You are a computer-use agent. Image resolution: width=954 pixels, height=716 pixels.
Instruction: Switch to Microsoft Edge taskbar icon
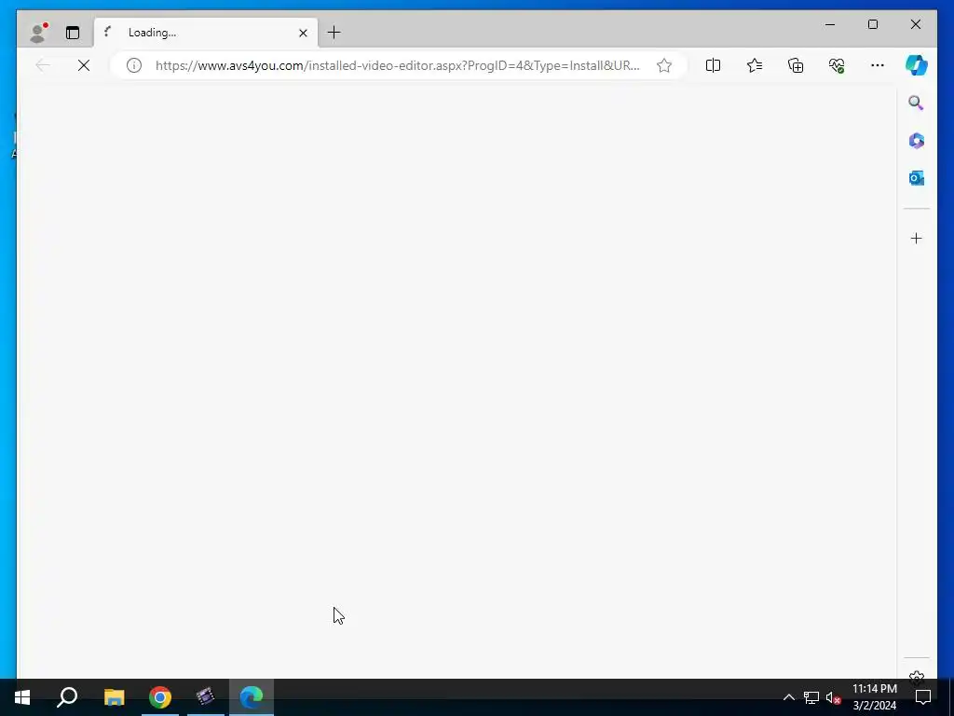coord(252,697)
